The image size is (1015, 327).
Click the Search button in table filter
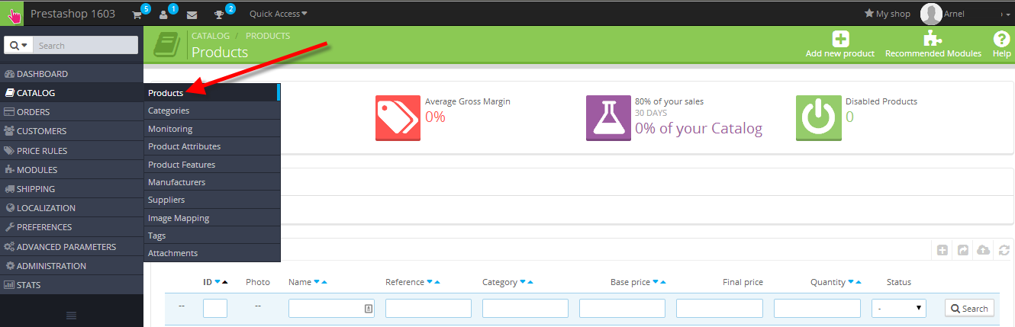969,308
